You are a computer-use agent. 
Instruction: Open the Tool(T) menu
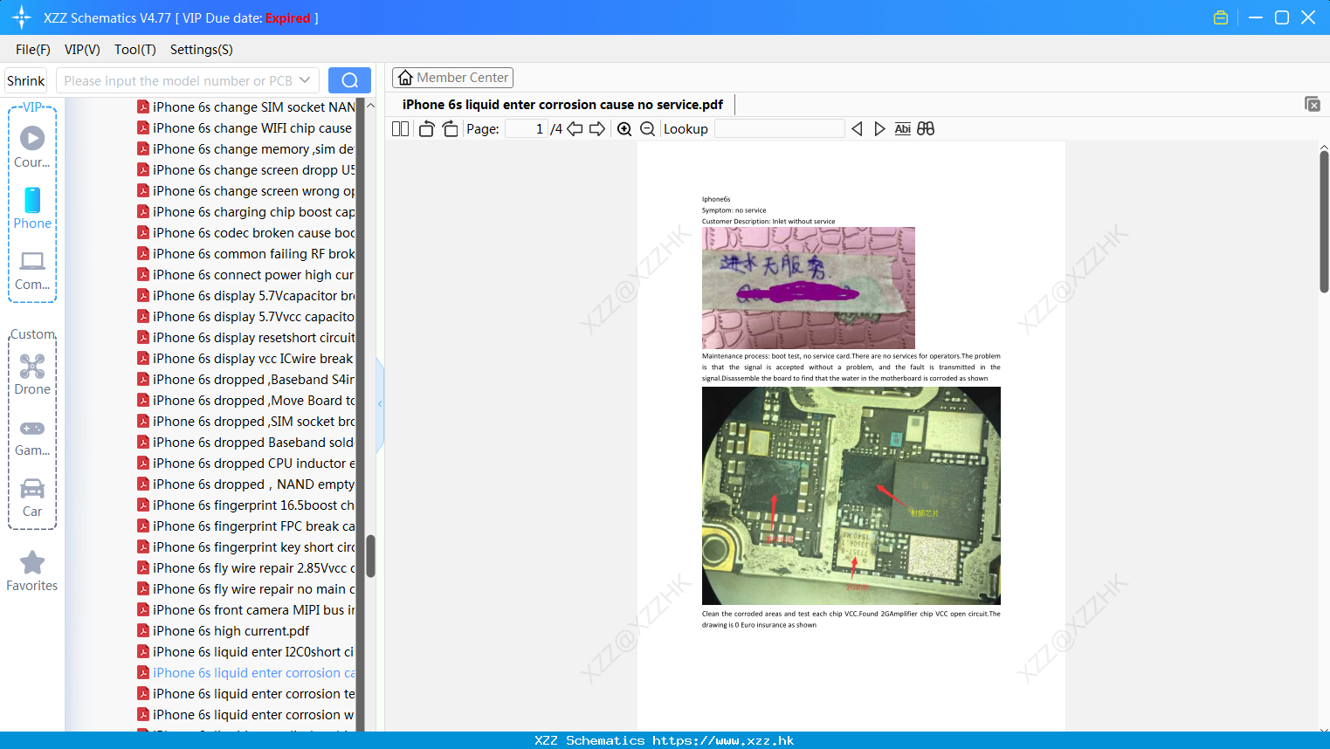135,50
